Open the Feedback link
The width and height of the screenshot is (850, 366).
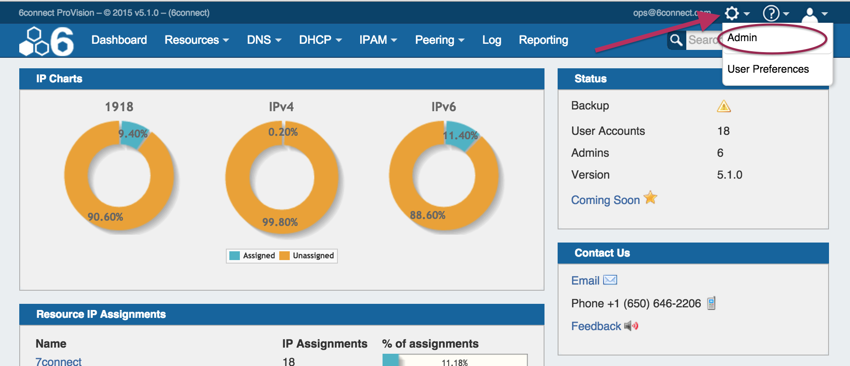[596, 326]
